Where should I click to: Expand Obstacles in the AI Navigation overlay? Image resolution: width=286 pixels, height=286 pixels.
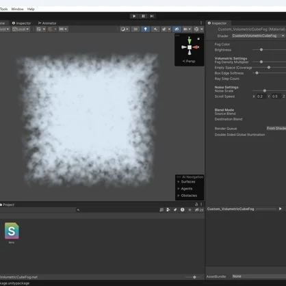click(x=187, y=196)
